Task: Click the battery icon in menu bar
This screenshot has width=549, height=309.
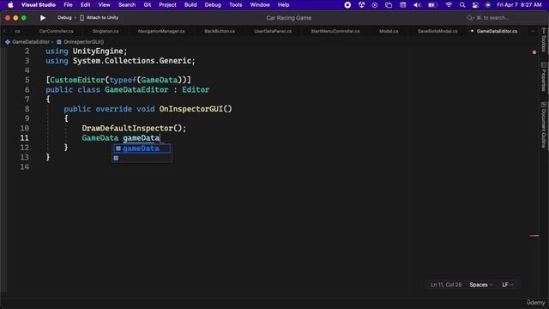Action: [432, 5]
